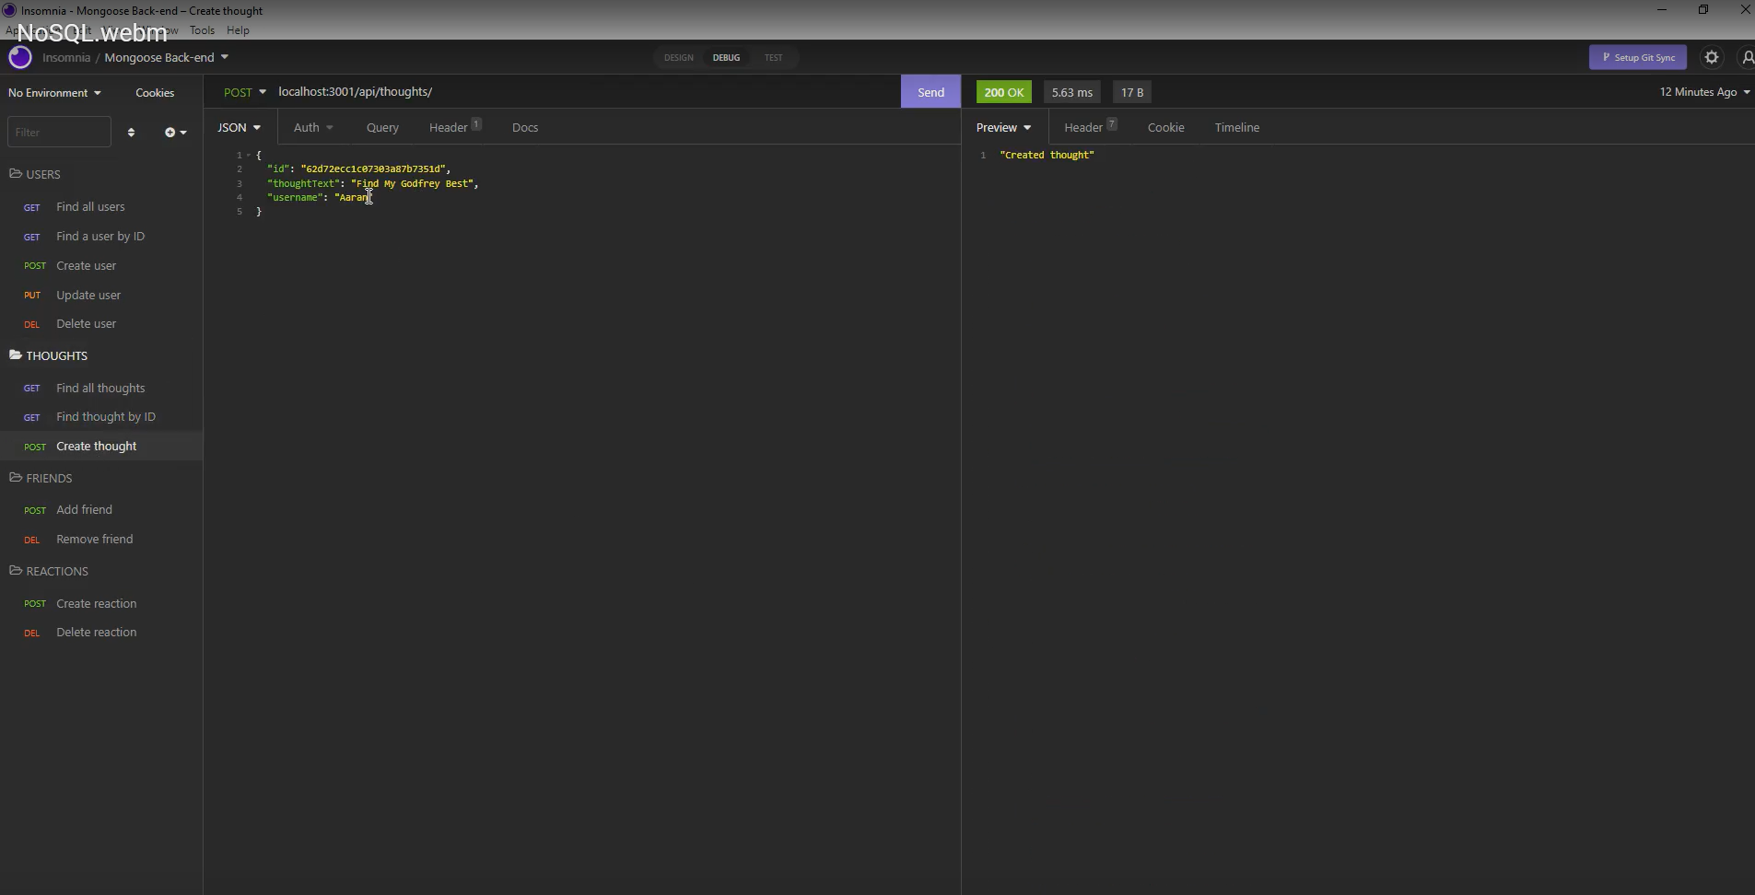Select the Add friend request

point(101,510)
